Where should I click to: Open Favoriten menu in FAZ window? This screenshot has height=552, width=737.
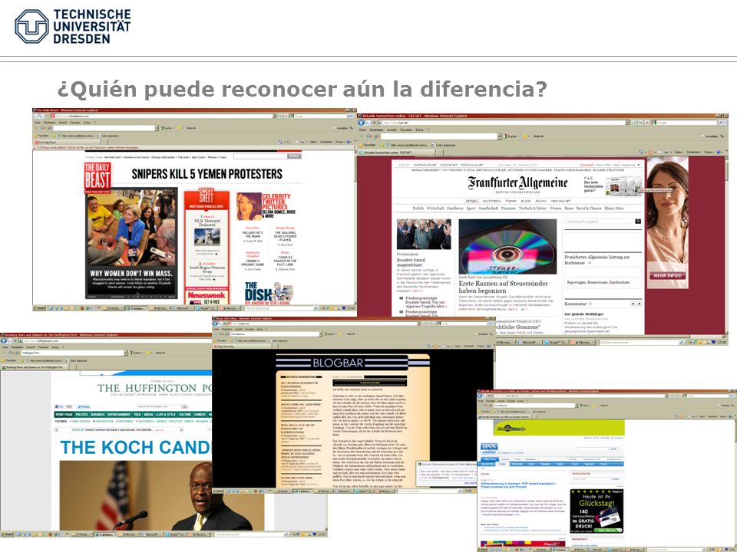tap(407, 130)
